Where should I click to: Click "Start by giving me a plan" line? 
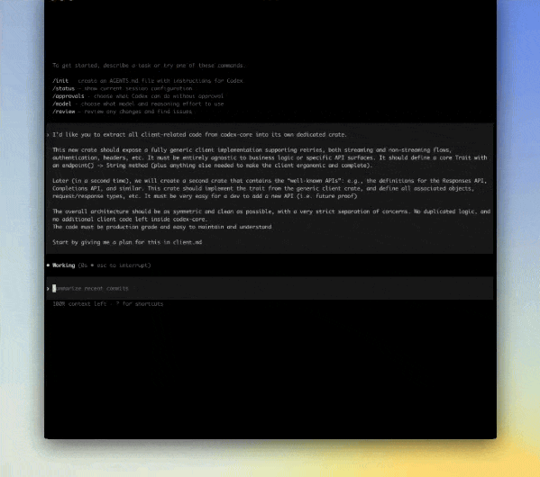(127, 242)
